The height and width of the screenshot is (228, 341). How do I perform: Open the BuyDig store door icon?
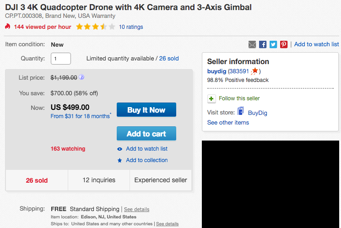[x=240, y=111]
